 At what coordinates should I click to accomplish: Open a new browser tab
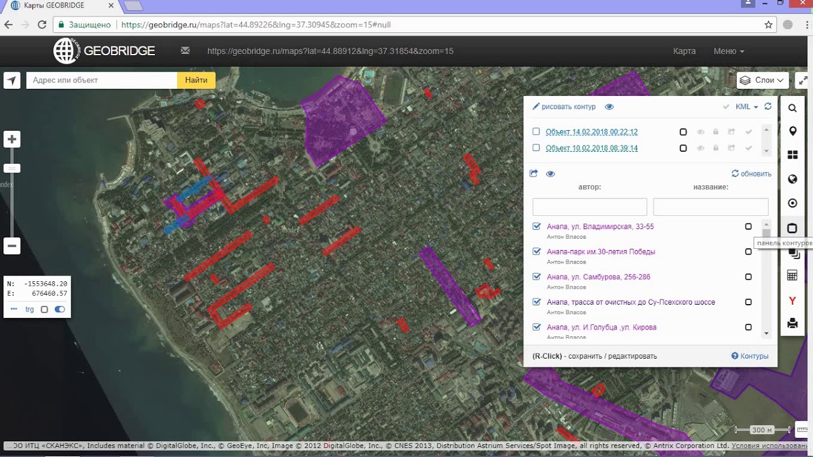tap(133, 6)
